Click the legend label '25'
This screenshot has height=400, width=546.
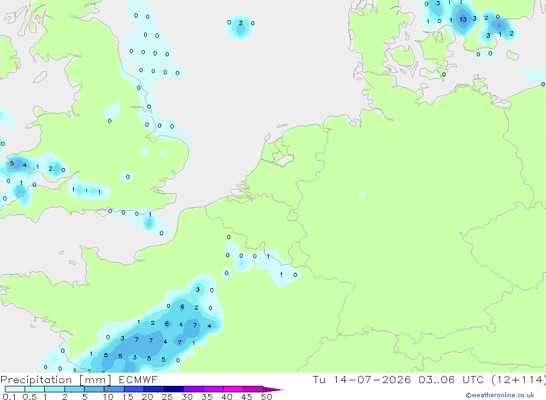tap(167, 397)
